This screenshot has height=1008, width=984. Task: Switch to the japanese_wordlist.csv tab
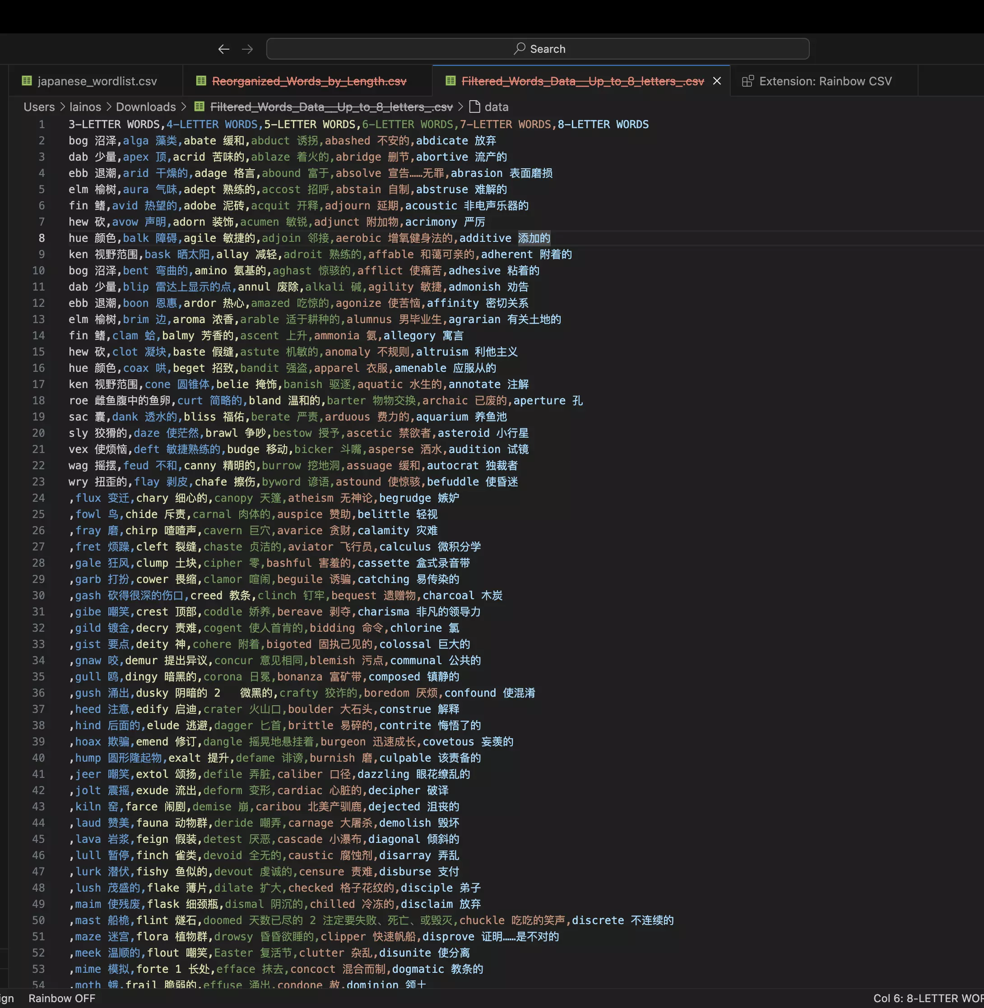97,81
